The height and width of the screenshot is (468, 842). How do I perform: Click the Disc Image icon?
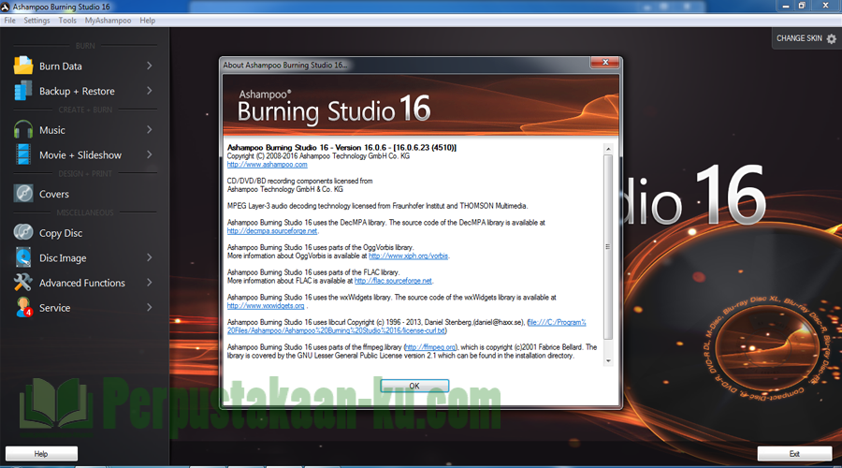23,257
